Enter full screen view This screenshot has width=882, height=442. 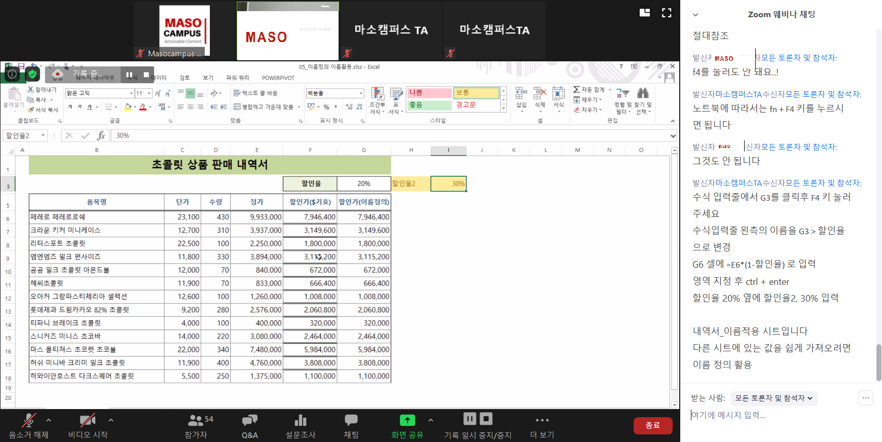click(667, 13)
